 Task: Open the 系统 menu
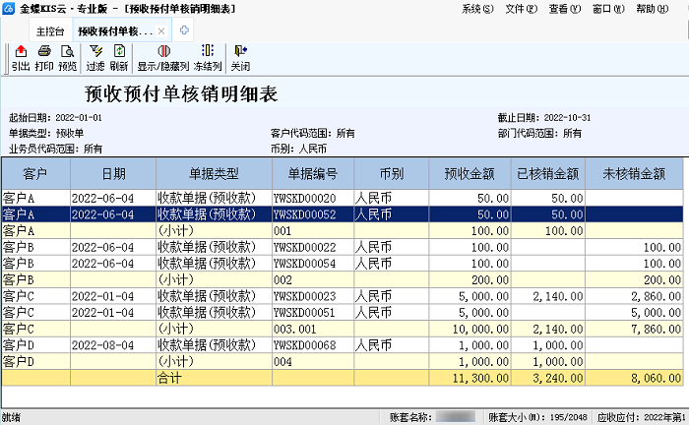pyautogui.click(x=476, y=9)
